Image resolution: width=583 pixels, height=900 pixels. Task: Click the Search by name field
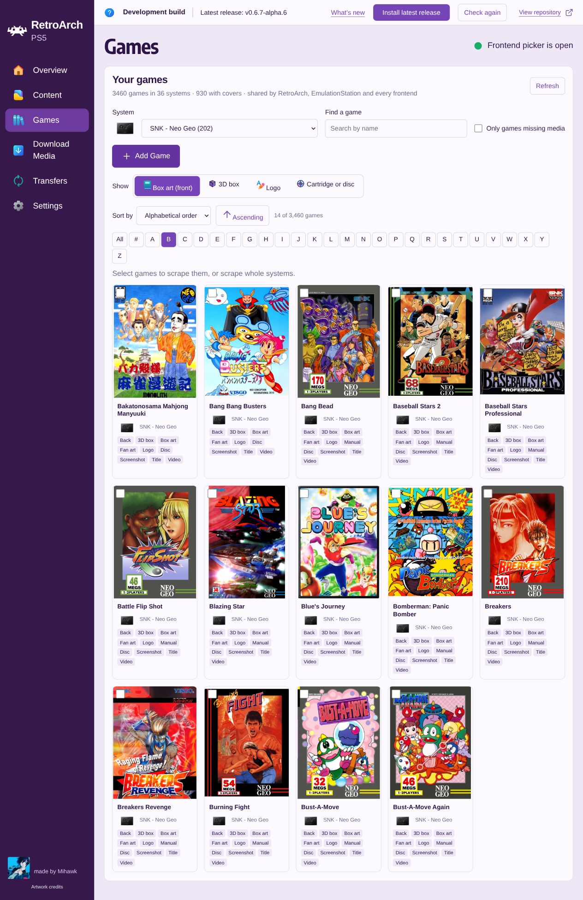(396, 128)
